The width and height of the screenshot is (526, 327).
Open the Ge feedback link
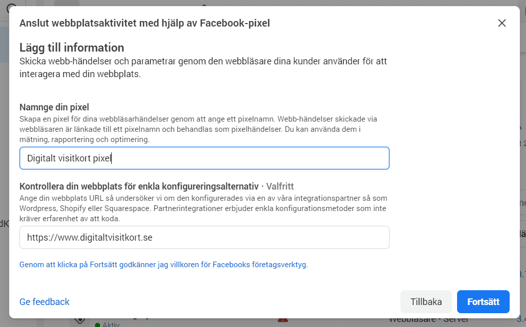pyautogui.click(x=44, y=302)
